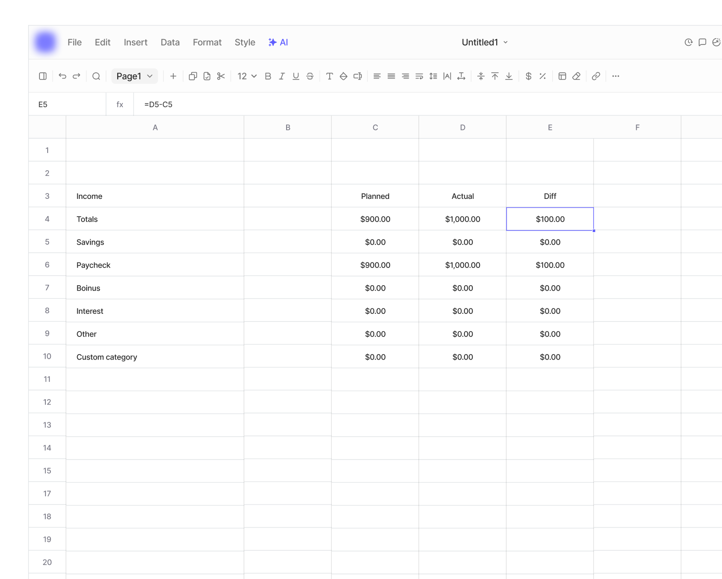The height and width of the screenshot is (579, 722).
Task: Select the Paycheck cell
Action: 155,265
